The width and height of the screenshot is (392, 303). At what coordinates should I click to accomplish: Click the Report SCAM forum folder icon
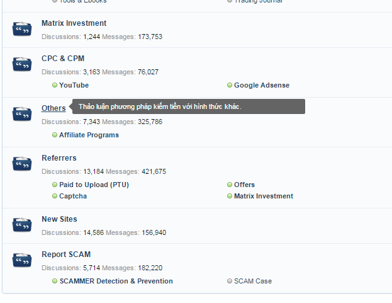22,260
